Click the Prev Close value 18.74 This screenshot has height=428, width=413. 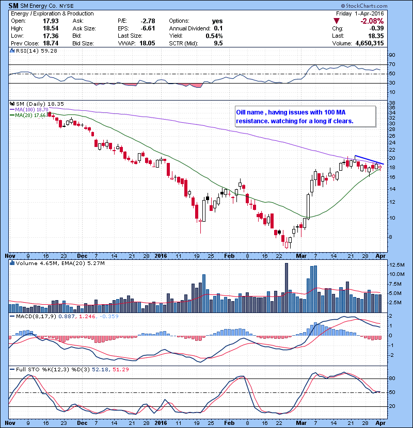[51, 43]
